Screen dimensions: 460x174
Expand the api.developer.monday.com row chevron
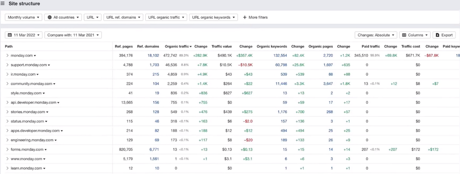tap(7, 102)
